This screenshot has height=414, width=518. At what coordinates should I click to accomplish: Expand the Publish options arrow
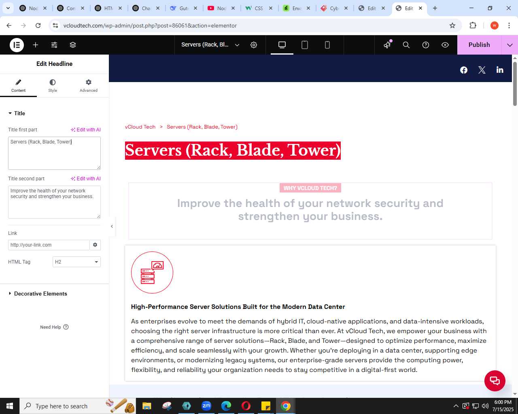[x=510, y=45]
